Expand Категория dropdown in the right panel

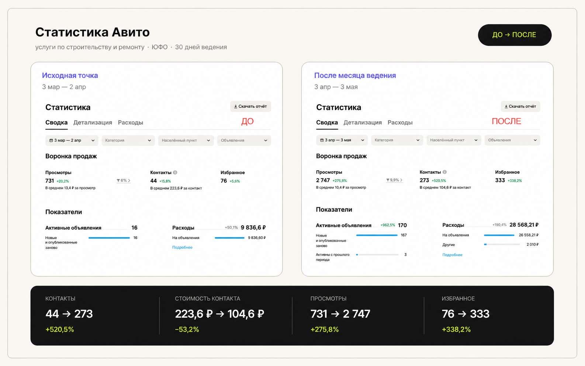[x=397, y=140]
